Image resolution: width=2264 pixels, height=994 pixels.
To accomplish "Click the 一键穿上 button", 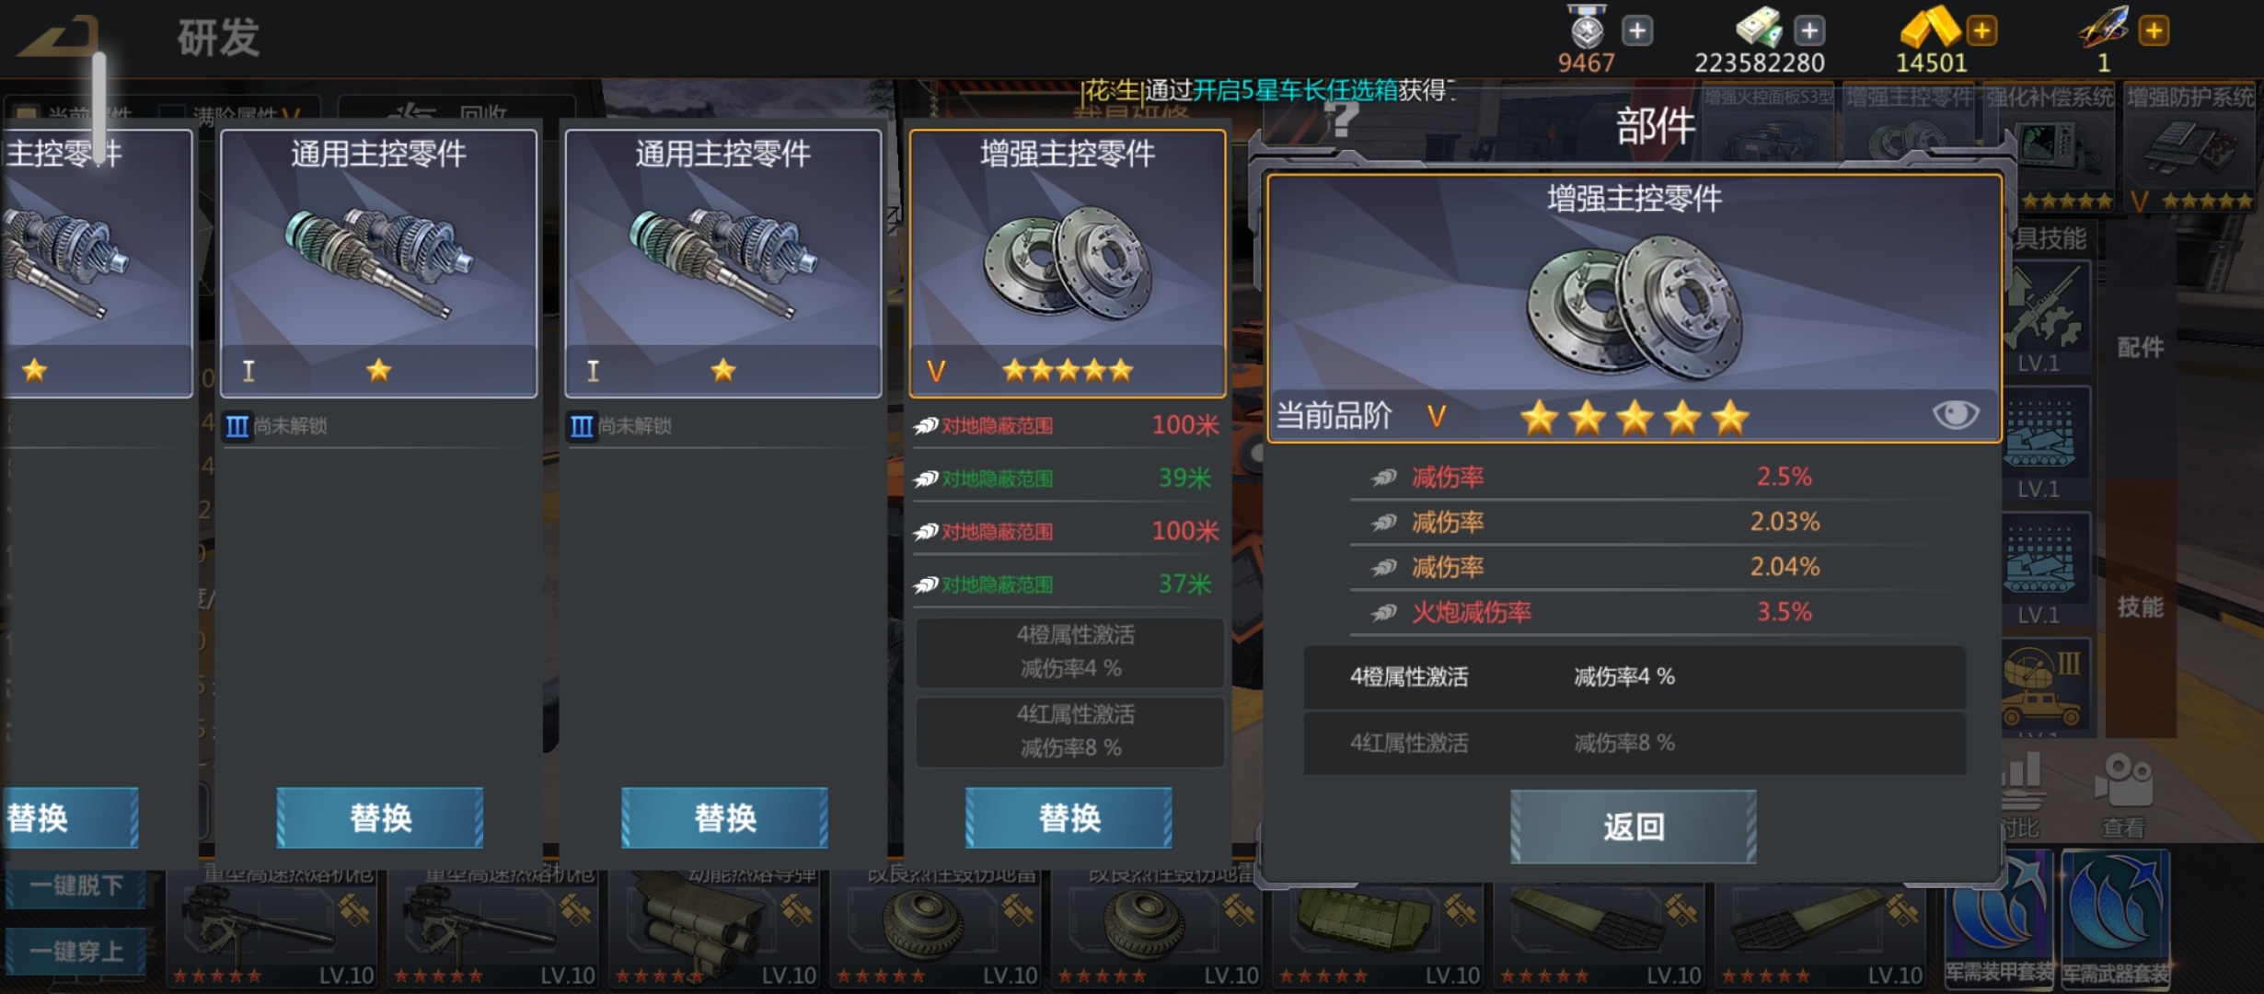I will coord(76,951).
